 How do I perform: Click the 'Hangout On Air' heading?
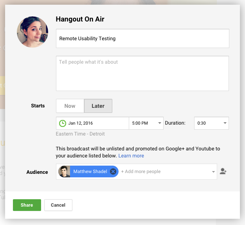(x=80, y=19)
